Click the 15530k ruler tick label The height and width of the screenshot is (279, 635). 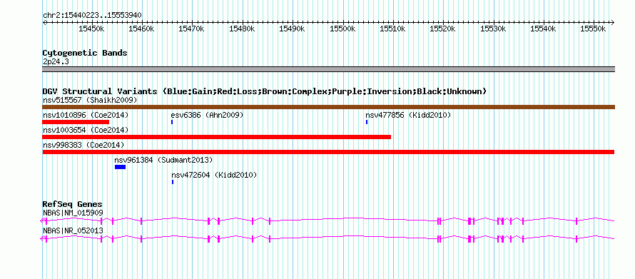[493, 29]
